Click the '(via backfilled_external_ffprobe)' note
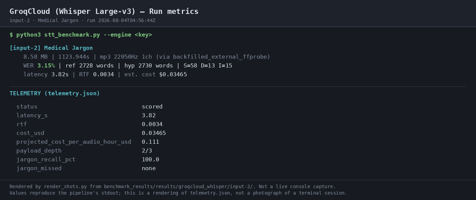This screenshot has width=476, height=200. 213,57
